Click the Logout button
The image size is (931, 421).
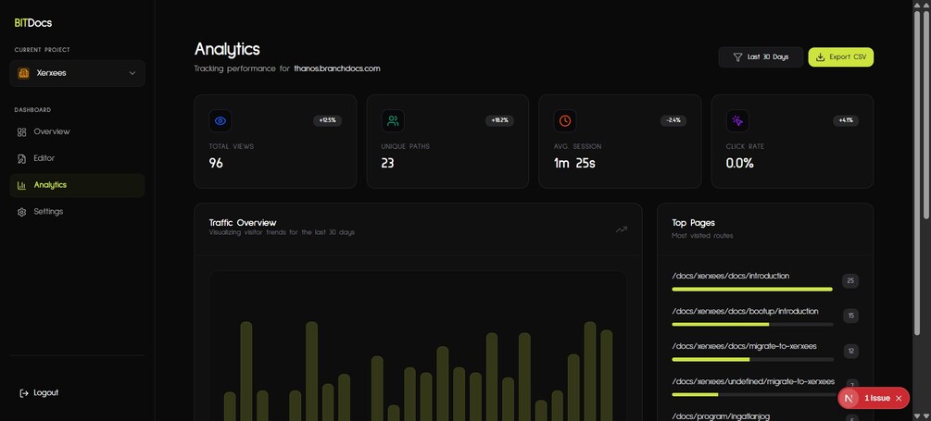coord(39,392)
